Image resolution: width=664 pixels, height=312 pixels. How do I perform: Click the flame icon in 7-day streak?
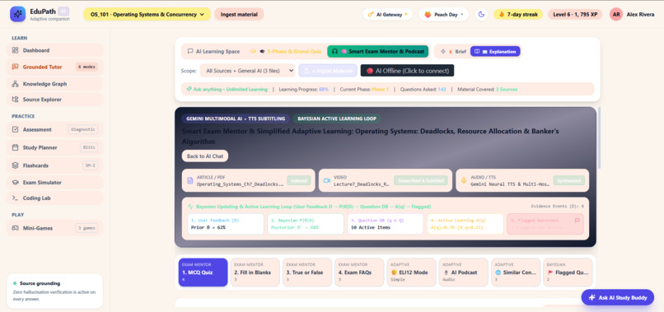click(x=502, y=14)
